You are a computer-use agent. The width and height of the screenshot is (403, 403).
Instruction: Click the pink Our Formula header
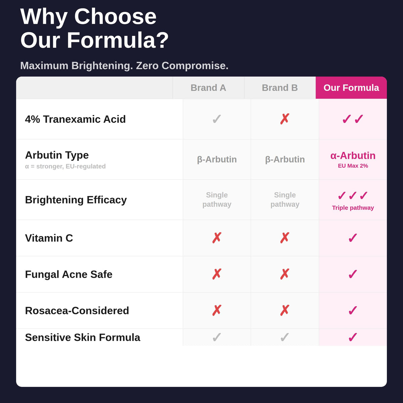351,88
